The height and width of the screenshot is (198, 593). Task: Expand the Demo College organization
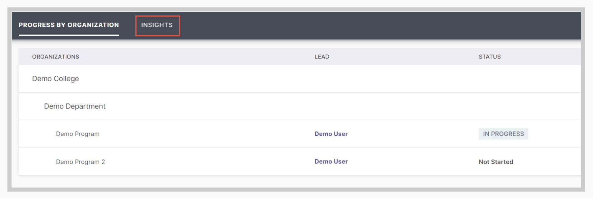click(x=56, y=79)
